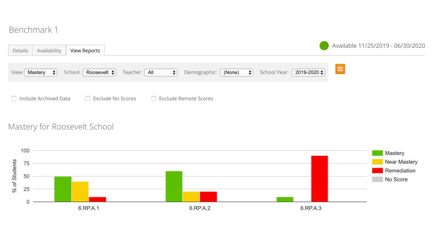
Task: Check the Exclude No Scores box
Action: coord(88,99)
